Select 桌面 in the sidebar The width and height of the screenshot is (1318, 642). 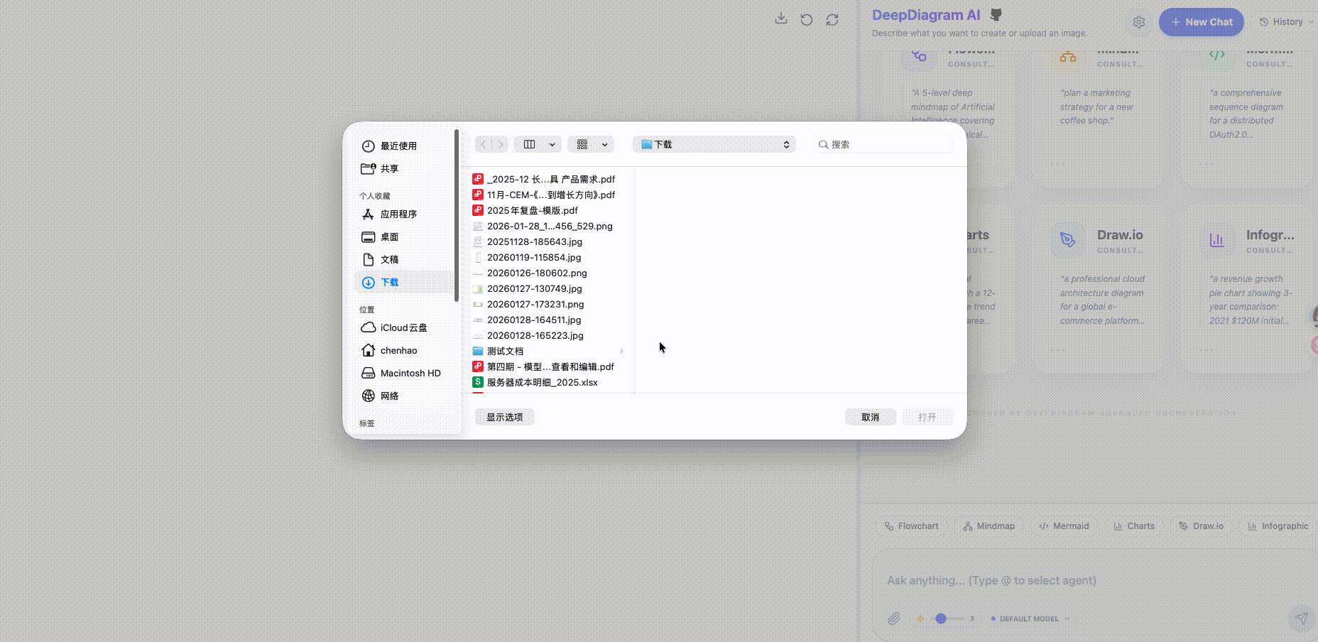[389, 236]
